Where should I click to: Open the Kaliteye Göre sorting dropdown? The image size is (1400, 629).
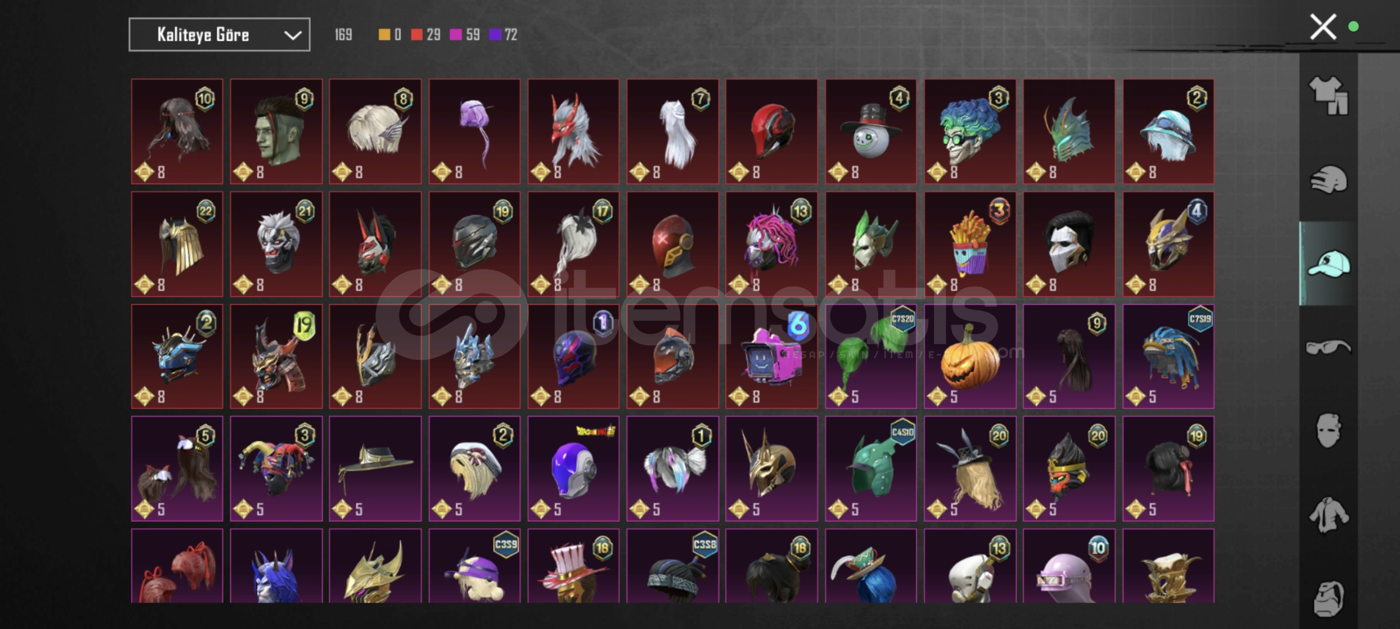pos(219,35)
